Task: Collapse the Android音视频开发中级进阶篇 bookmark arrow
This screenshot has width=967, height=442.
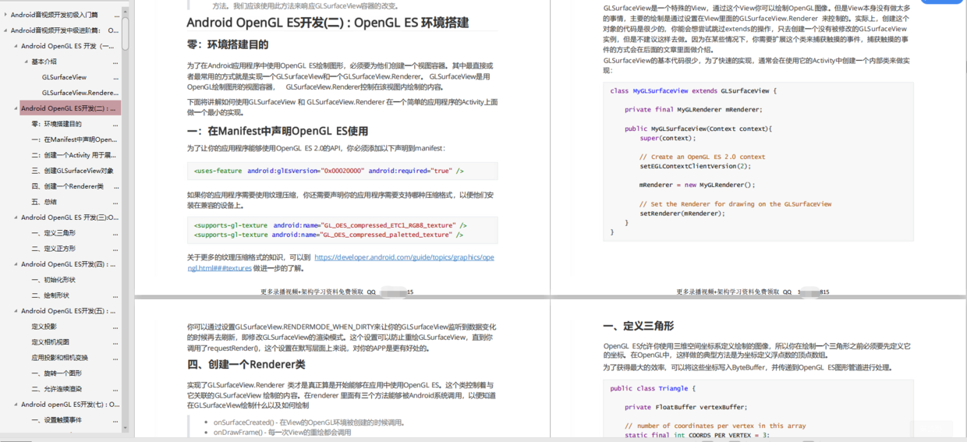Action: pos(5,30)
